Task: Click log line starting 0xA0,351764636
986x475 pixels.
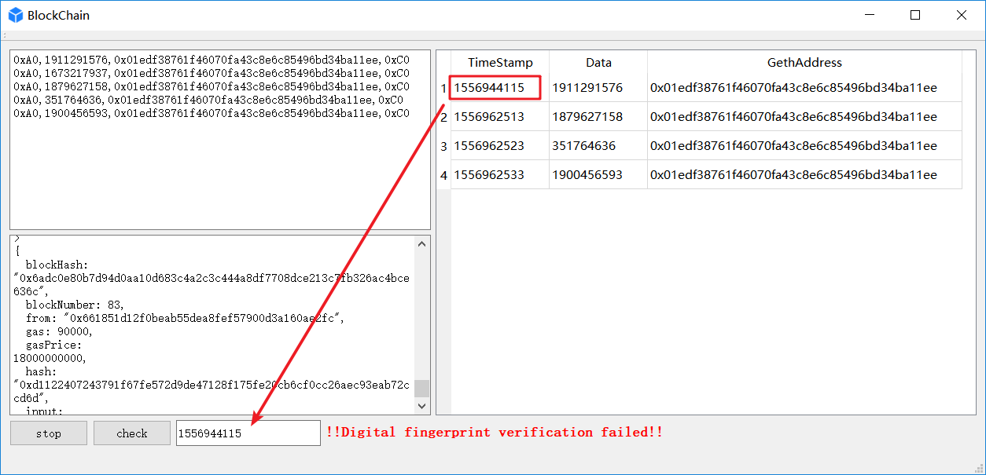Action: click(208, 100)
